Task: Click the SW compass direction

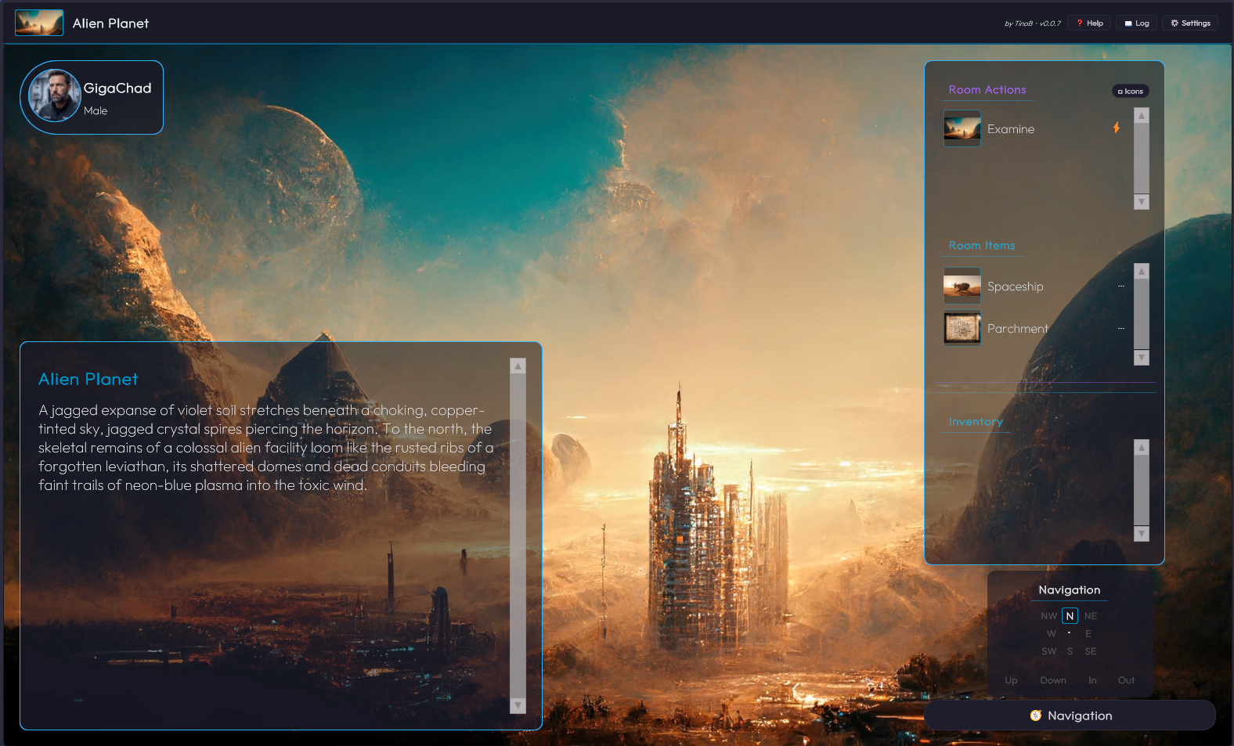Action: 1049,651
